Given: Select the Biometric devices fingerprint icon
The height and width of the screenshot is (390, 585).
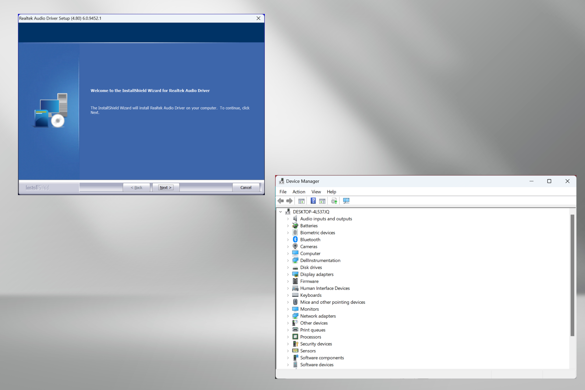Looking at the screenshot, I should pyautogui.click(x=295, y=232).
